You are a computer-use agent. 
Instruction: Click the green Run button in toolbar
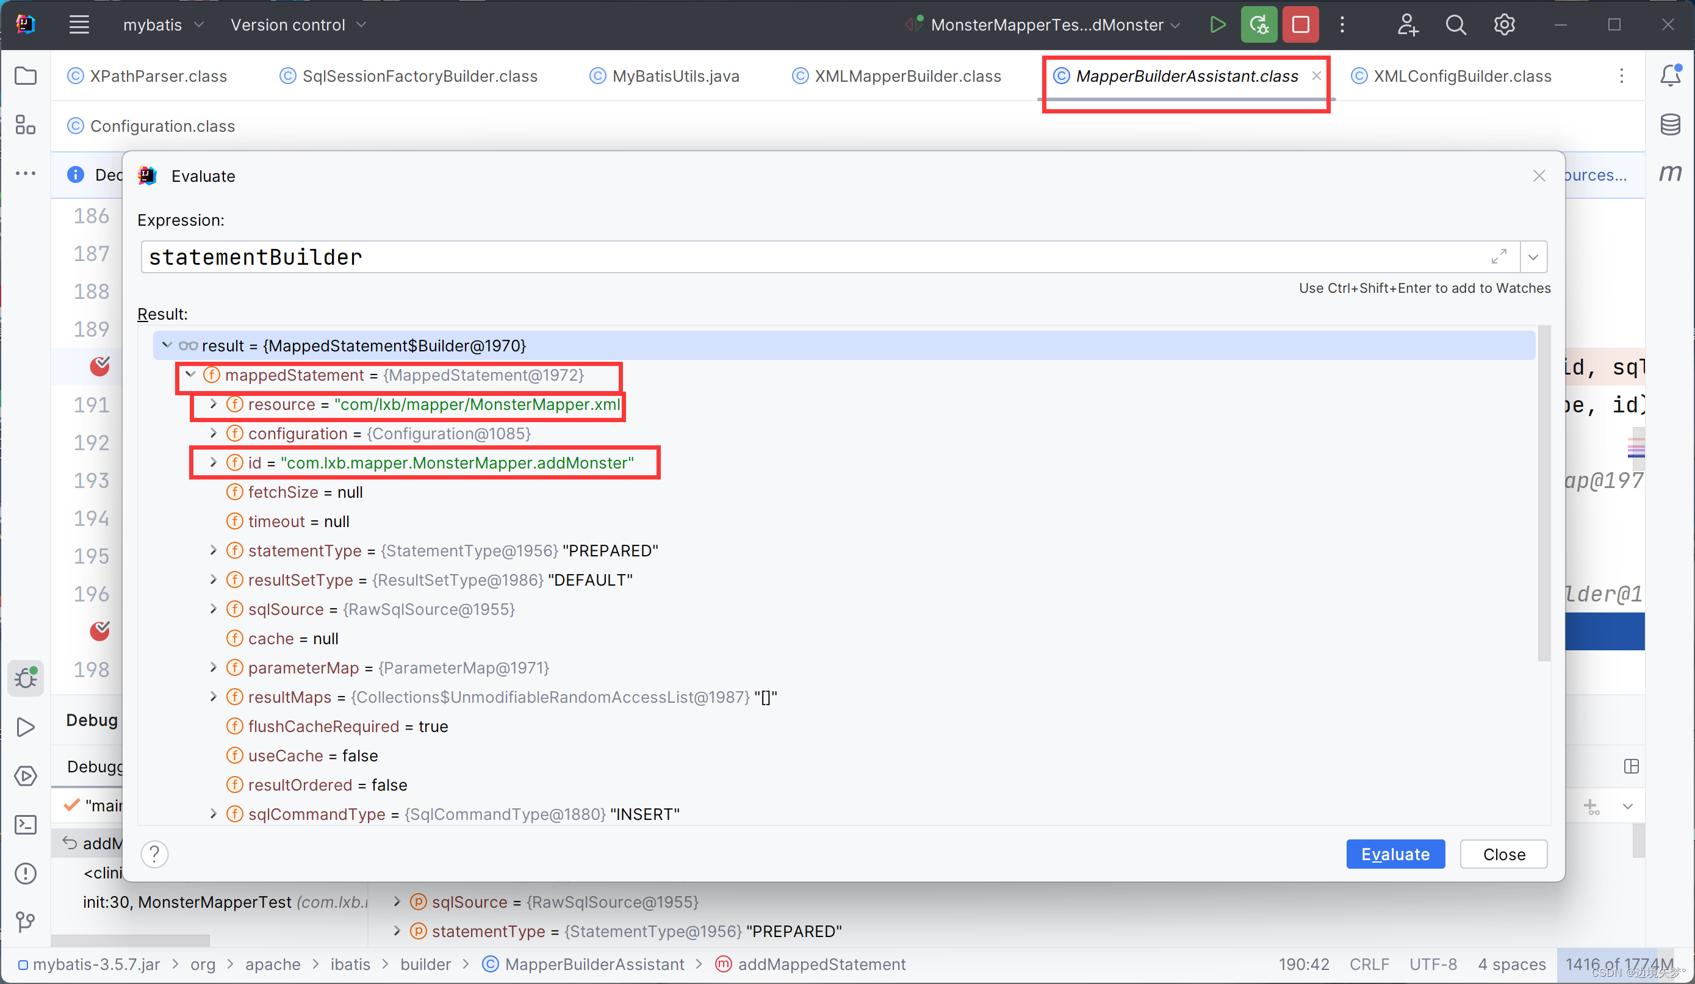pos(1217,25)
